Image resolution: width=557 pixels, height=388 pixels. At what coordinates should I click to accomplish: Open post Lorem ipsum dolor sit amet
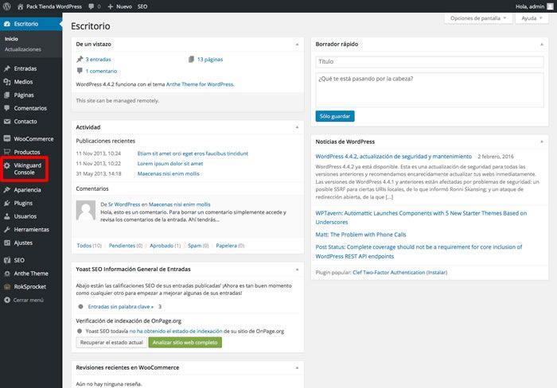tap(170, 164)
